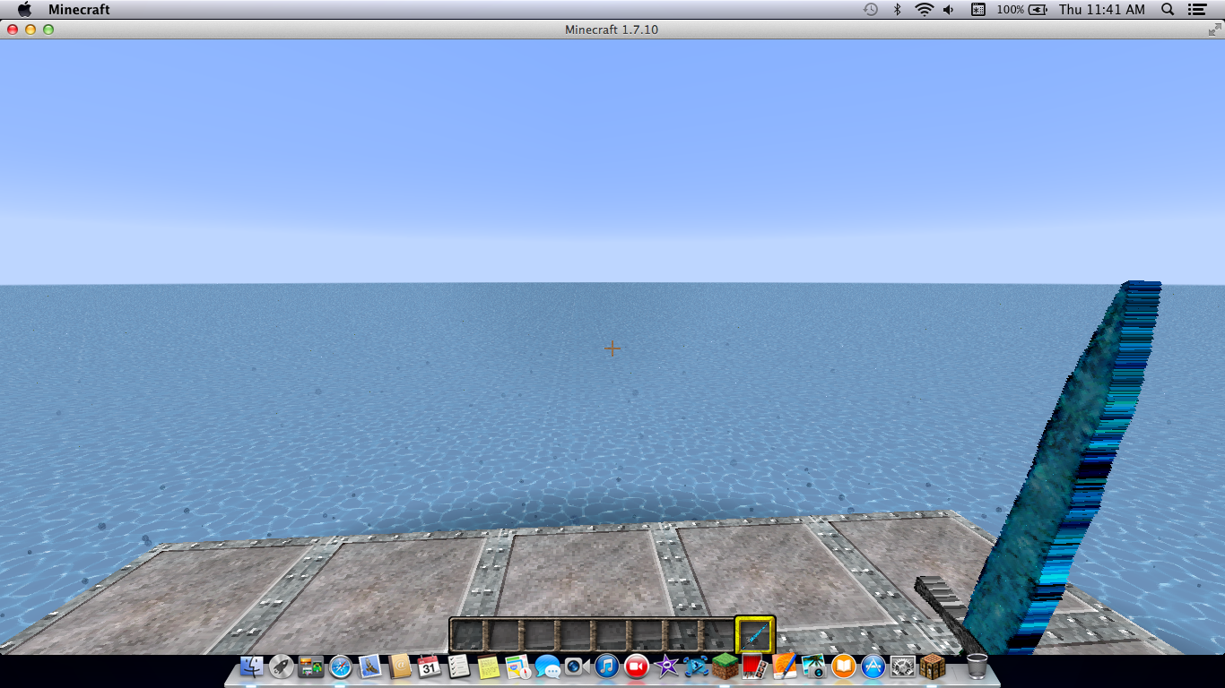Viewport: 1225px width, 688px height.
Task: Click the volume speaker icon
Action: [949, 10]
